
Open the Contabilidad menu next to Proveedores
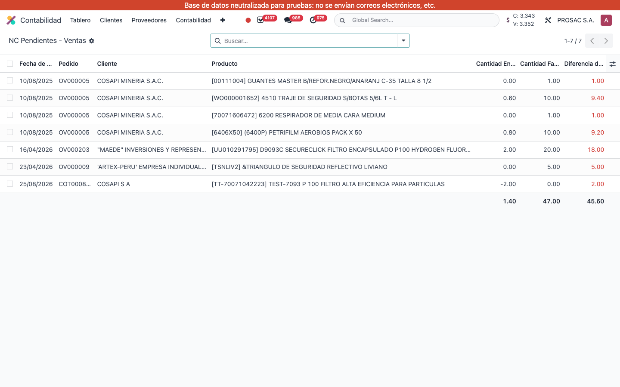[x=193, y=20]
